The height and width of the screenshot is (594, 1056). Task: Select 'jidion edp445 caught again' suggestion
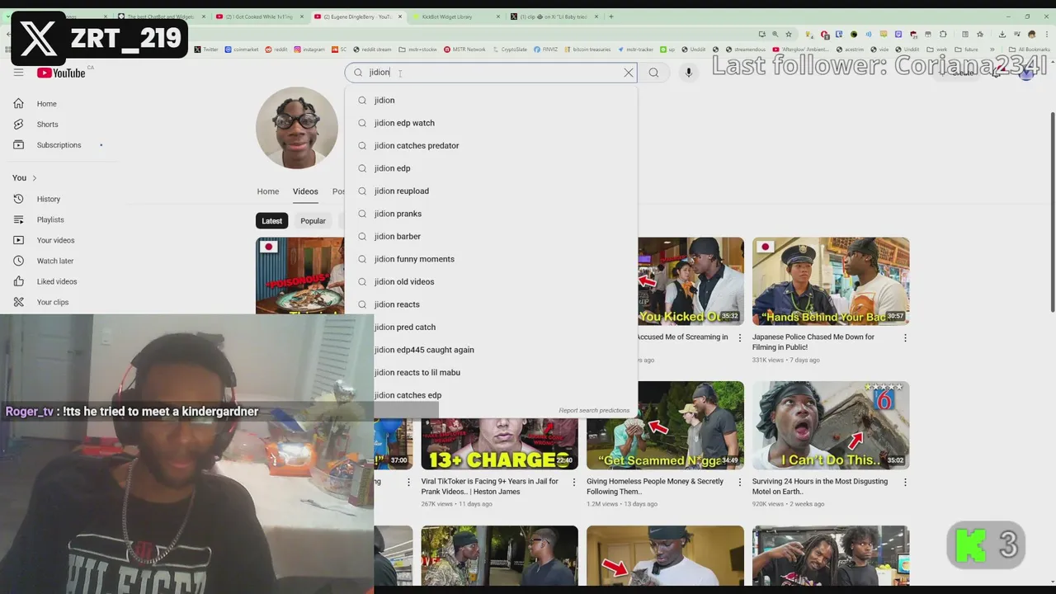pyautogui.click(x=491, y=350)
